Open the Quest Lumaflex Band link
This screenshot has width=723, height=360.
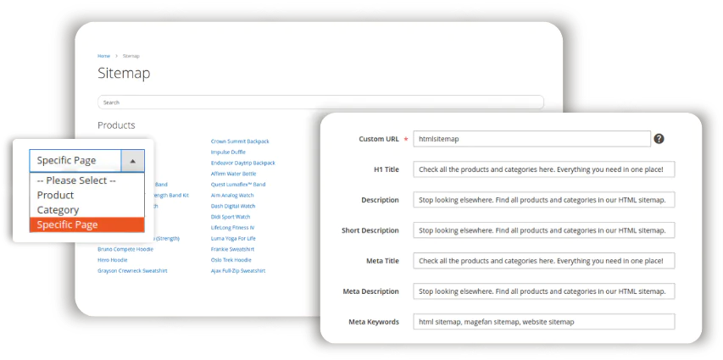point(238,185)
